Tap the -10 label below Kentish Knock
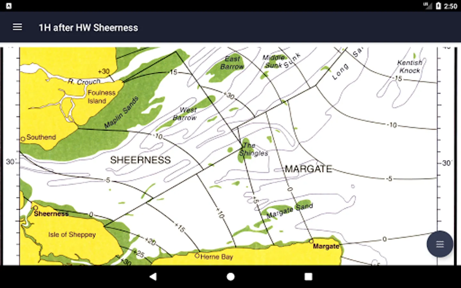The width and height of the screenshot is (461, 288). point(392,125)
